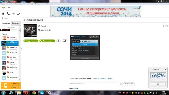This screenshot has height=95, width=169.
Task: Click the message text input box
Action: [x=94, y=84]
